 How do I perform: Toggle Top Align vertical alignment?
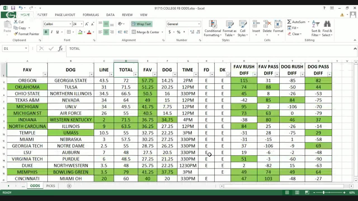coord(100,24)
